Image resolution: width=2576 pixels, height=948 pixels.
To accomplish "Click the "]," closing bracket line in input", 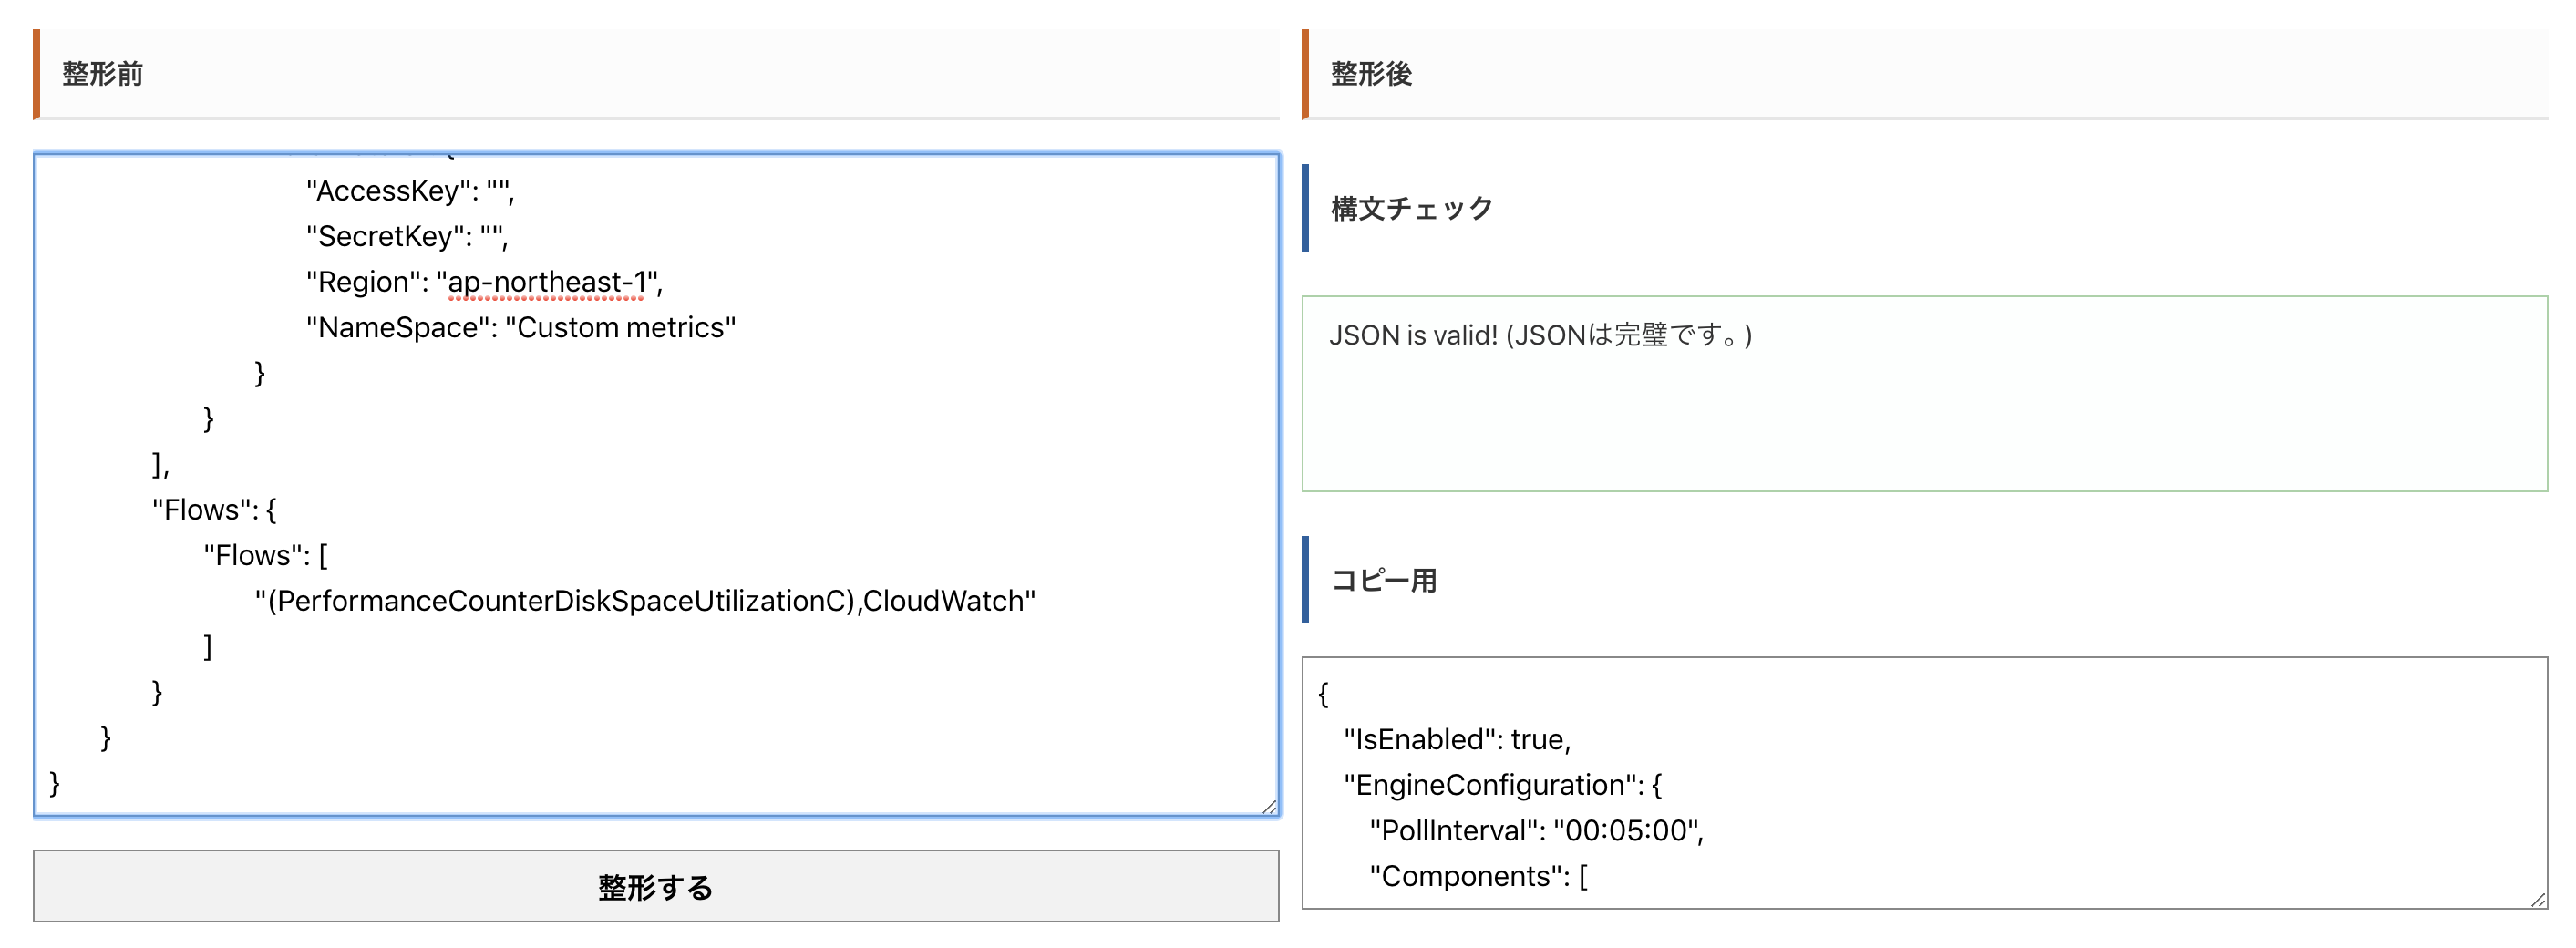I will [161, 464].
